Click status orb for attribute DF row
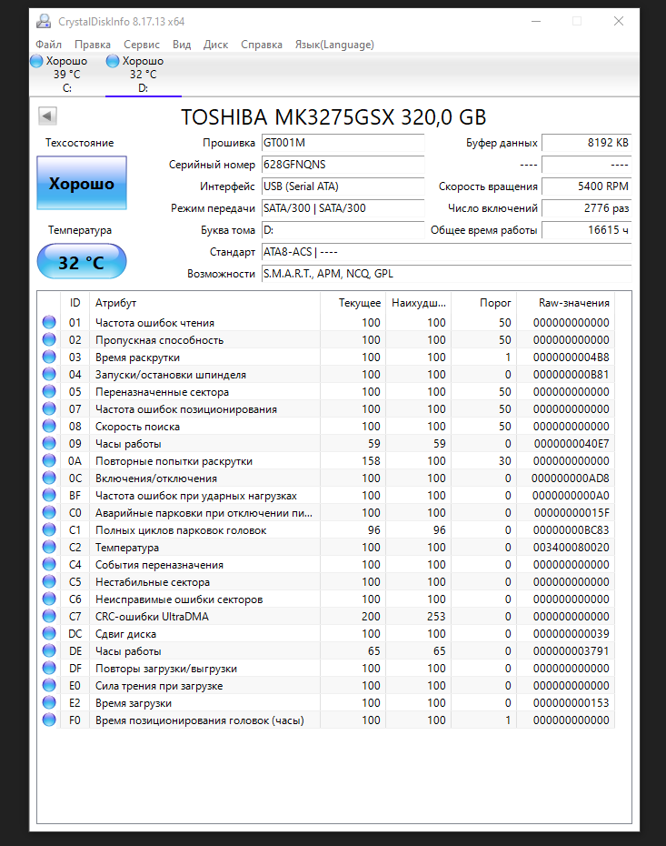 (49, 668)
